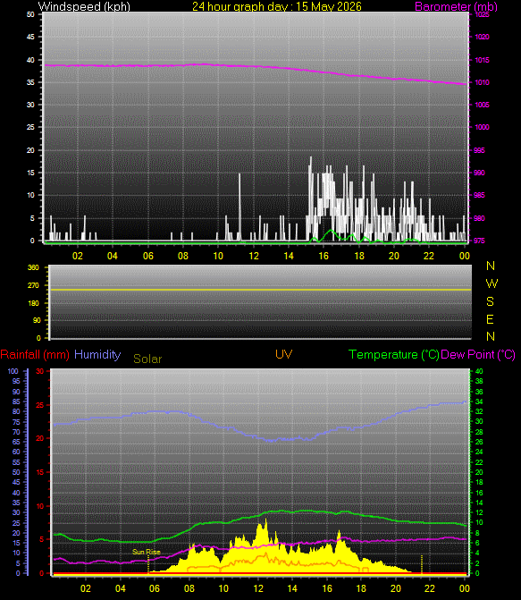Click the yellow sunset dotted marker line
521x600 pixels.
click(422, 564)
